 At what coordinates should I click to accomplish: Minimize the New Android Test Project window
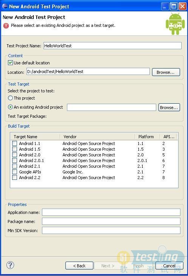[165, 6]
